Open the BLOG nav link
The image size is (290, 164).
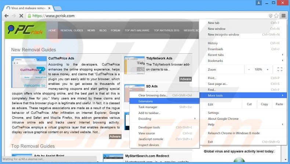point(103,30)
